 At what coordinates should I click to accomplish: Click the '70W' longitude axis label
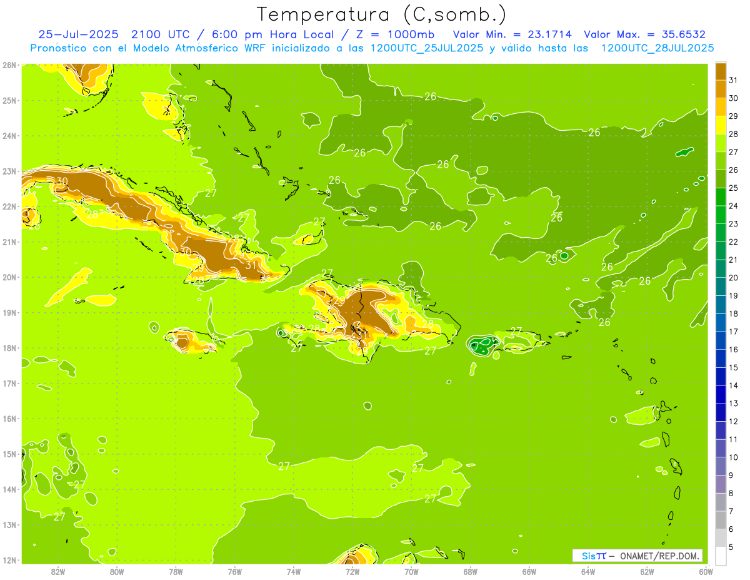click(x=411, y=571)
